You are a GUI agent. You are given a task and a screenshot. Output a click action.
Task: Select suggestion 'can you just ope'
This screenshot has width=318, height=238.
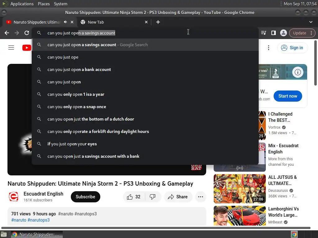tap(145, 57)
